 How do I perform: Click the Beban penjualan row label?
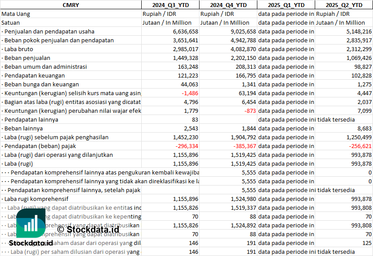(x=27, y=58)
